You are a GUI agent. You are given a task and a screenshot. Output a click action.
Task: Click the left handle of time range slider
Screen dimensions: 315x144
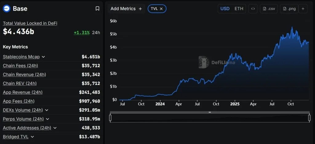110,118
